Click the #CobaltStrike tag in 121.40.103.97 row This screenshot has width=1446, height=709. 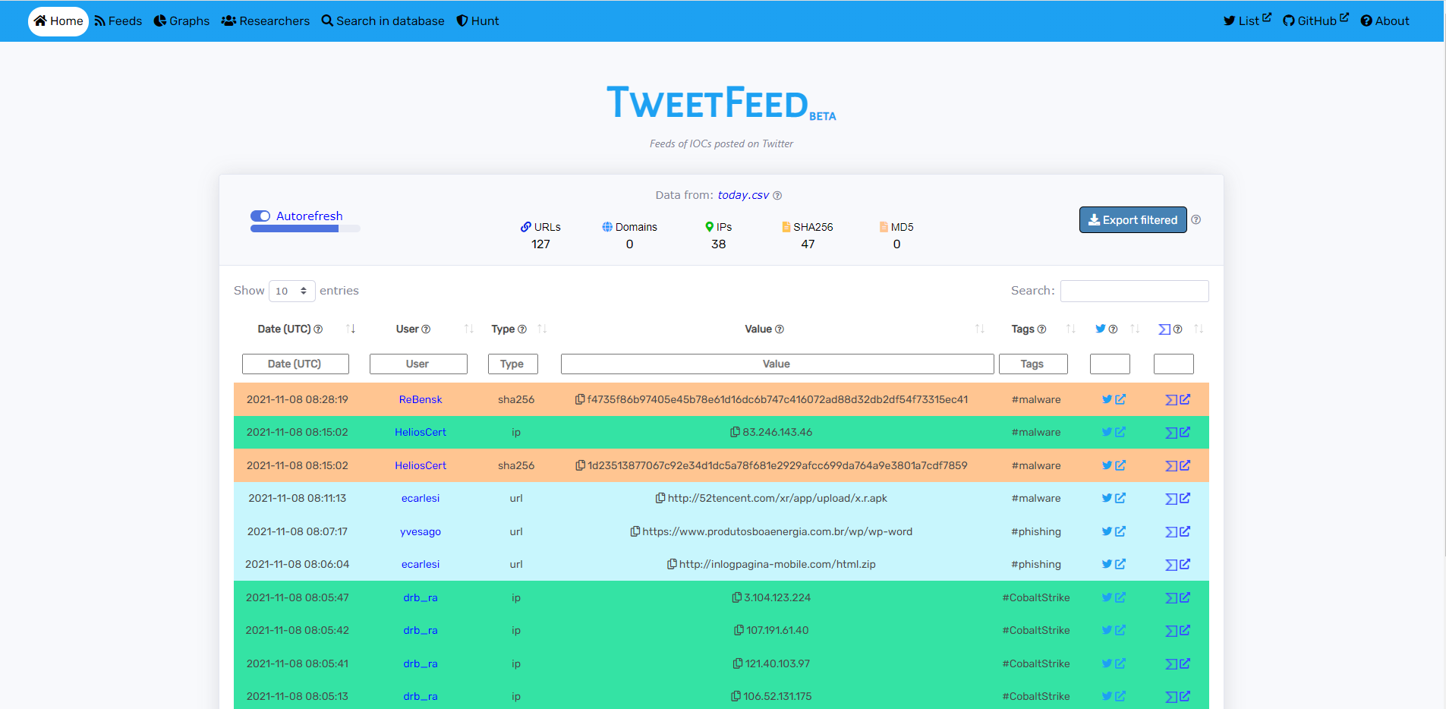pyautogui.click(x=1036, y=663)
